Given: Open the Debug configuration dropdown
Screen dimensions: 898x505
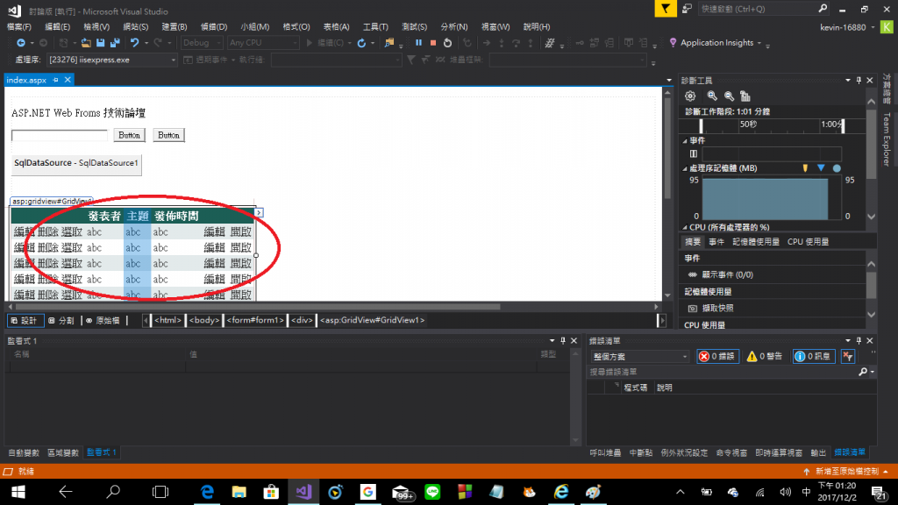Looking at the screenshot, I should (x=202, y=43).
